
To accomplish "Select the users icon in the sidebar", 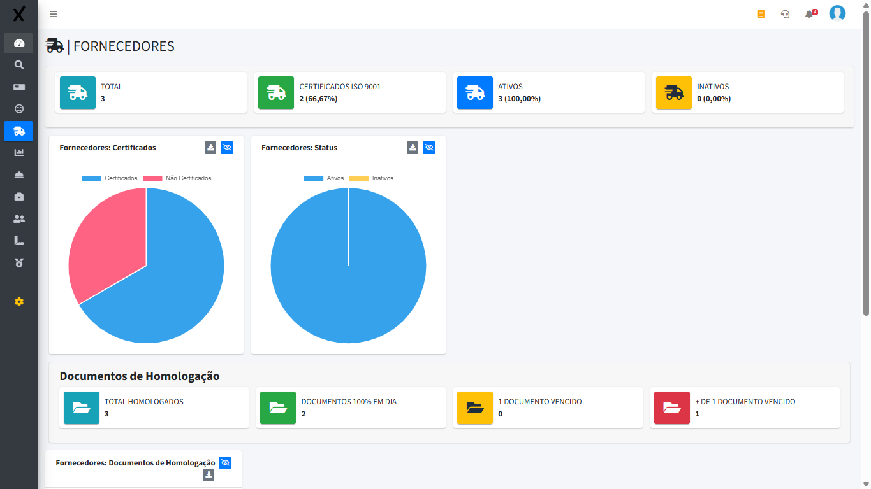I will pyautogui.click(x=18, y=218).
